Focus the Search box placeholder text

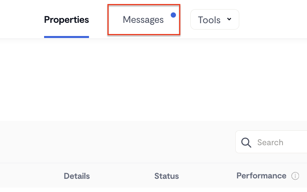click(270, 142)
